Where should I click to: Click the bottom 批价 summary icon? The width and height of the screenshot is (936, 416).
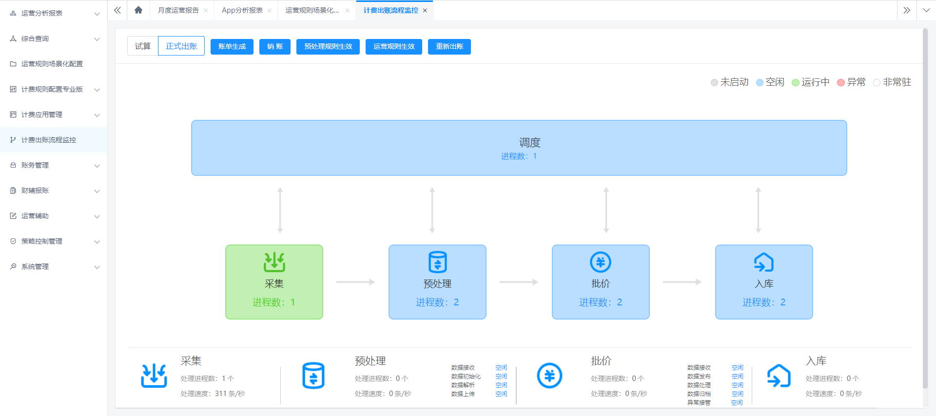pyautogui.click(x=549, y=376)
